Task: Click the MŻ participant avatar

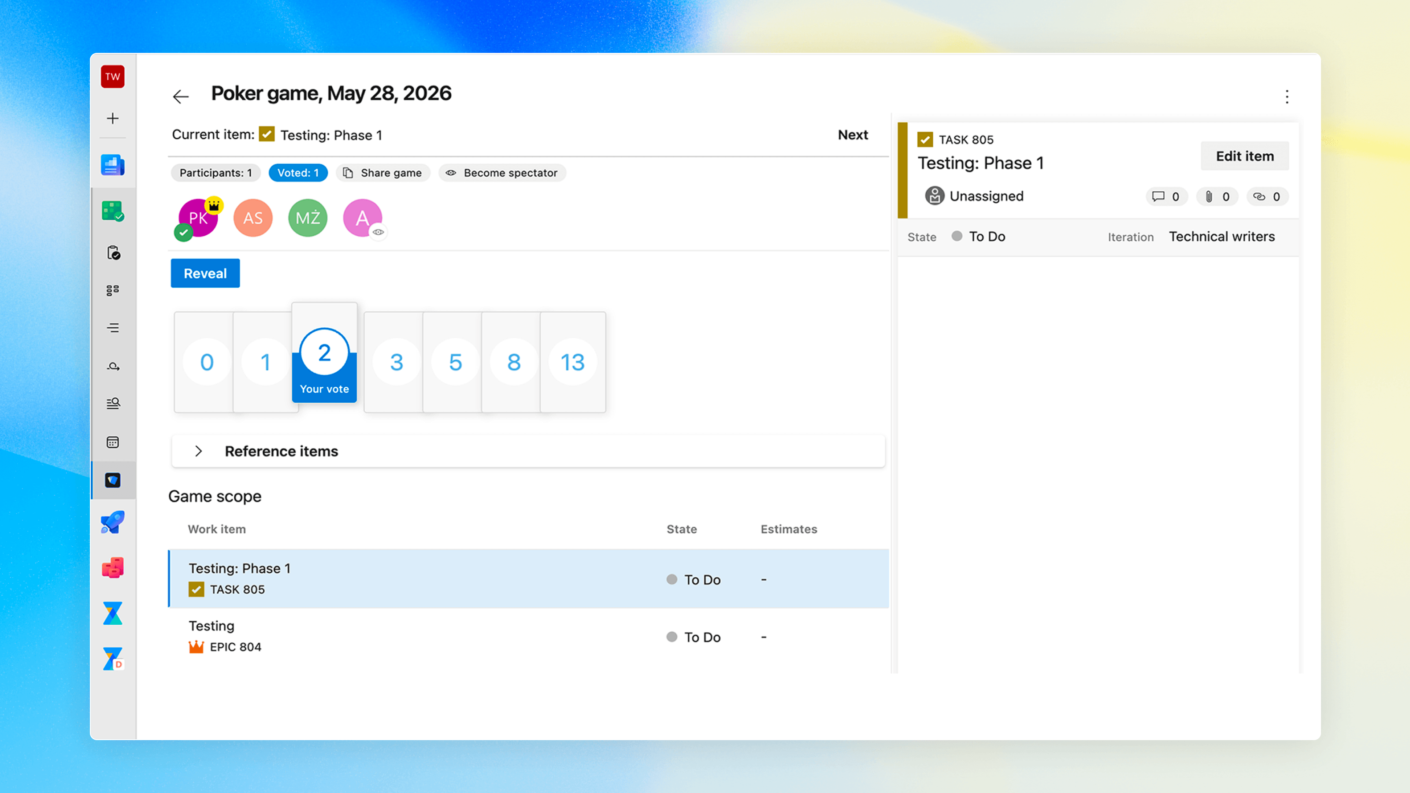Action: [308, 218]
